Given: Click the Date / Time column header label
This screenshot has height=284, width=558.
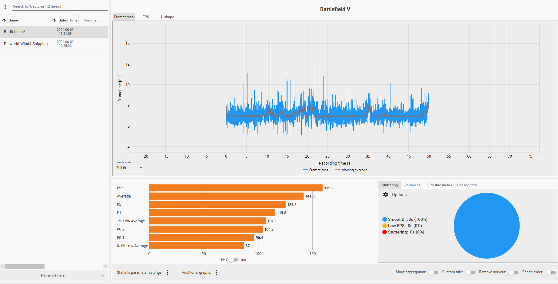Looking at the screenshot, I should click(x=68, y=20).
